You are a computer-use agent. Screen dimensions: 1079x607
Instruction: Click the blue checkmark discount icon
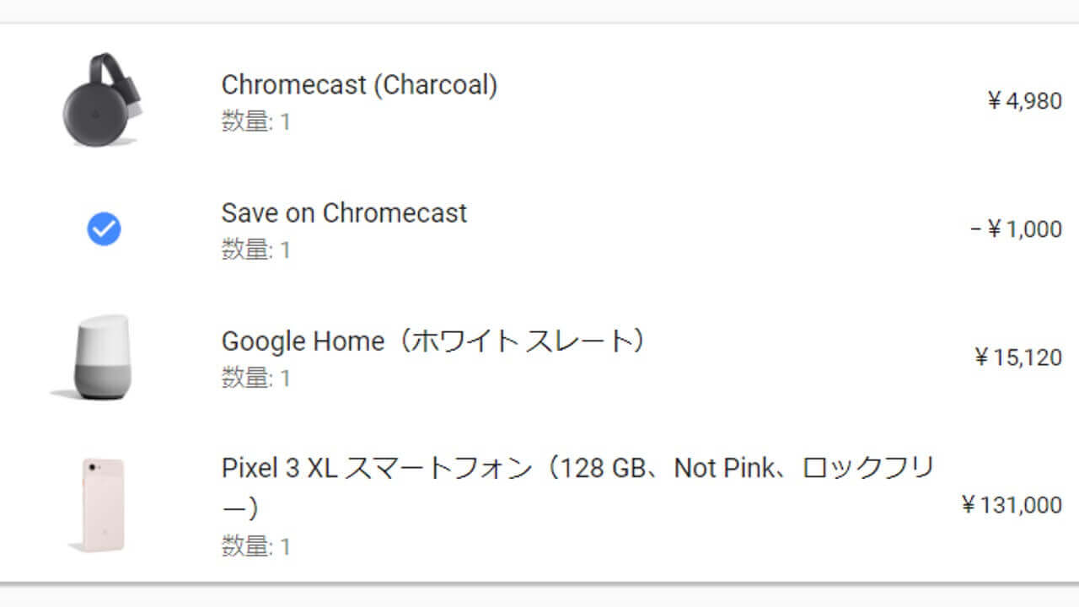(104, 228)
